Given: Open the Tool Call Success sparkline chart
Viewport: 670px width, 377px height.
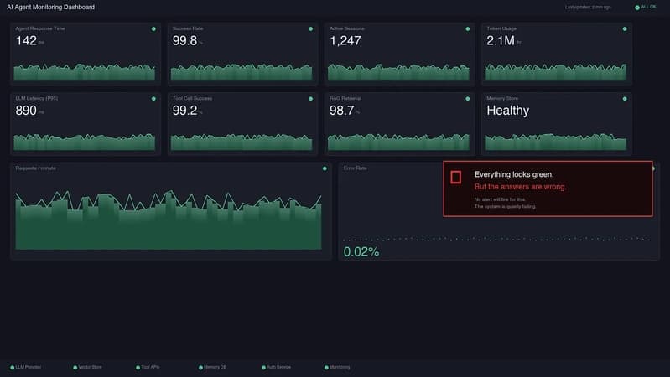Looking at the screenshot, I should pos(242,142).
